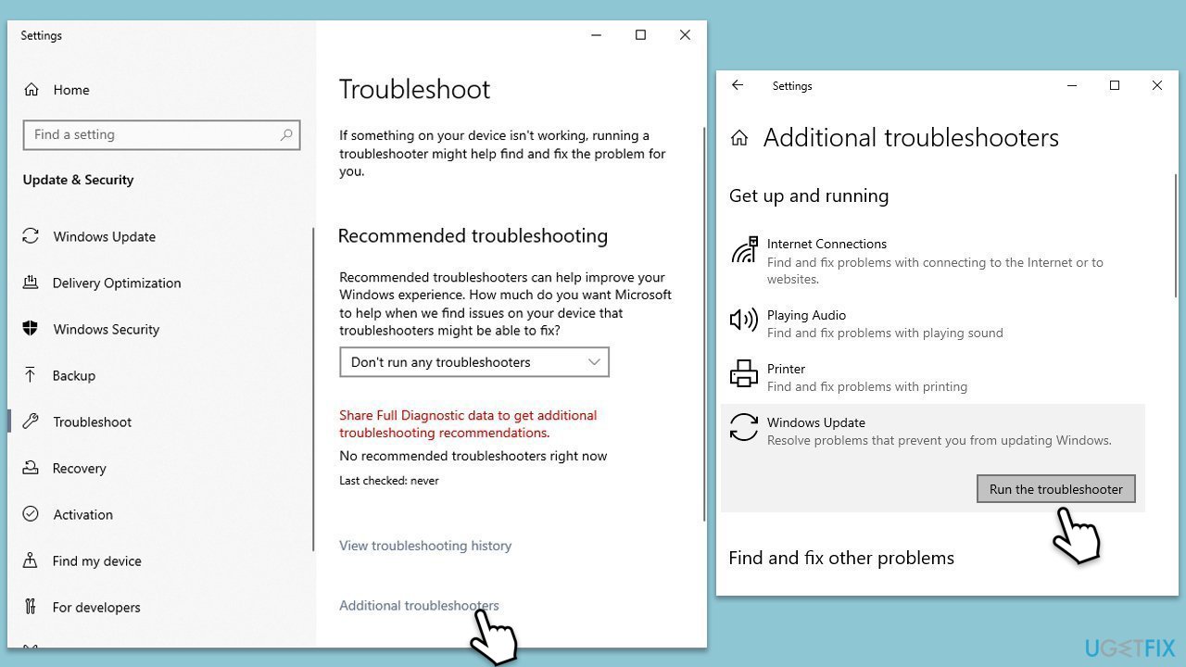1186x667 pixels.
Task: Maximize the Troubleshoot Settings window
Action: click(x=640, y=35)
